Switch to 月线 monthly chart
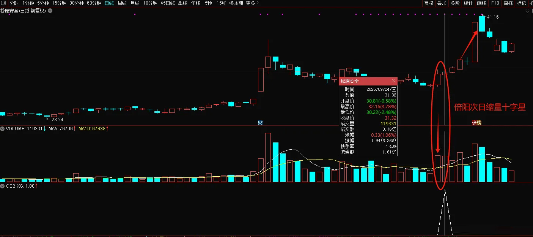 [x=135, y=3]
